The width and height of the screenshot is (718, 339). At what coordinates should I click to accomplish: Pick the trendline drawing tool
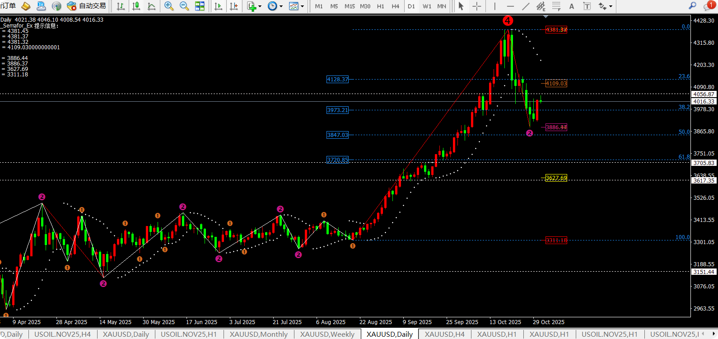(526, 6)
